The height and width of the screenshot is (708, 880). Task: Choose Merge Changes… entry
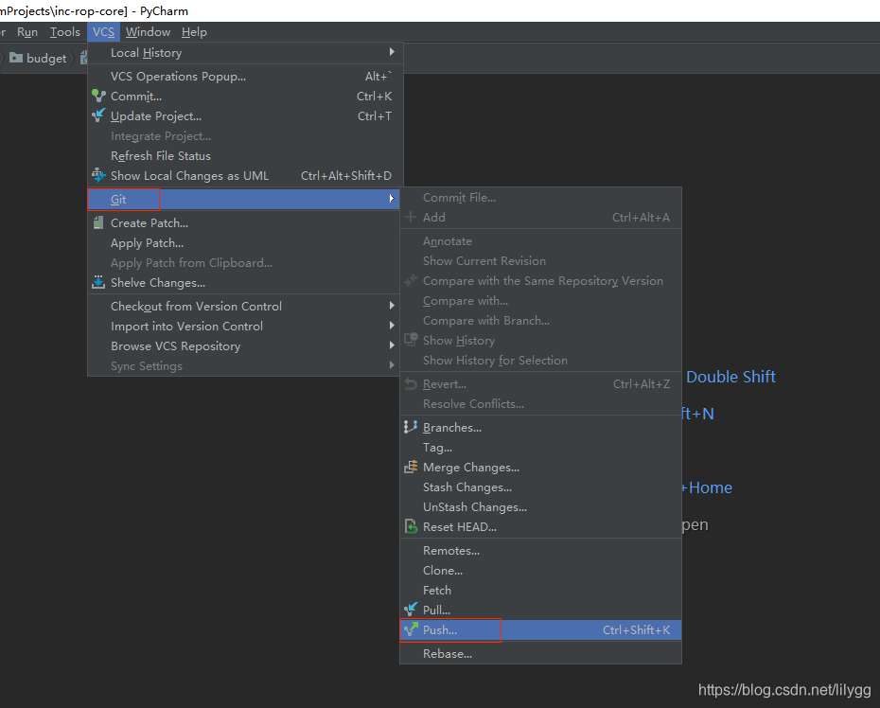point(540,468)
